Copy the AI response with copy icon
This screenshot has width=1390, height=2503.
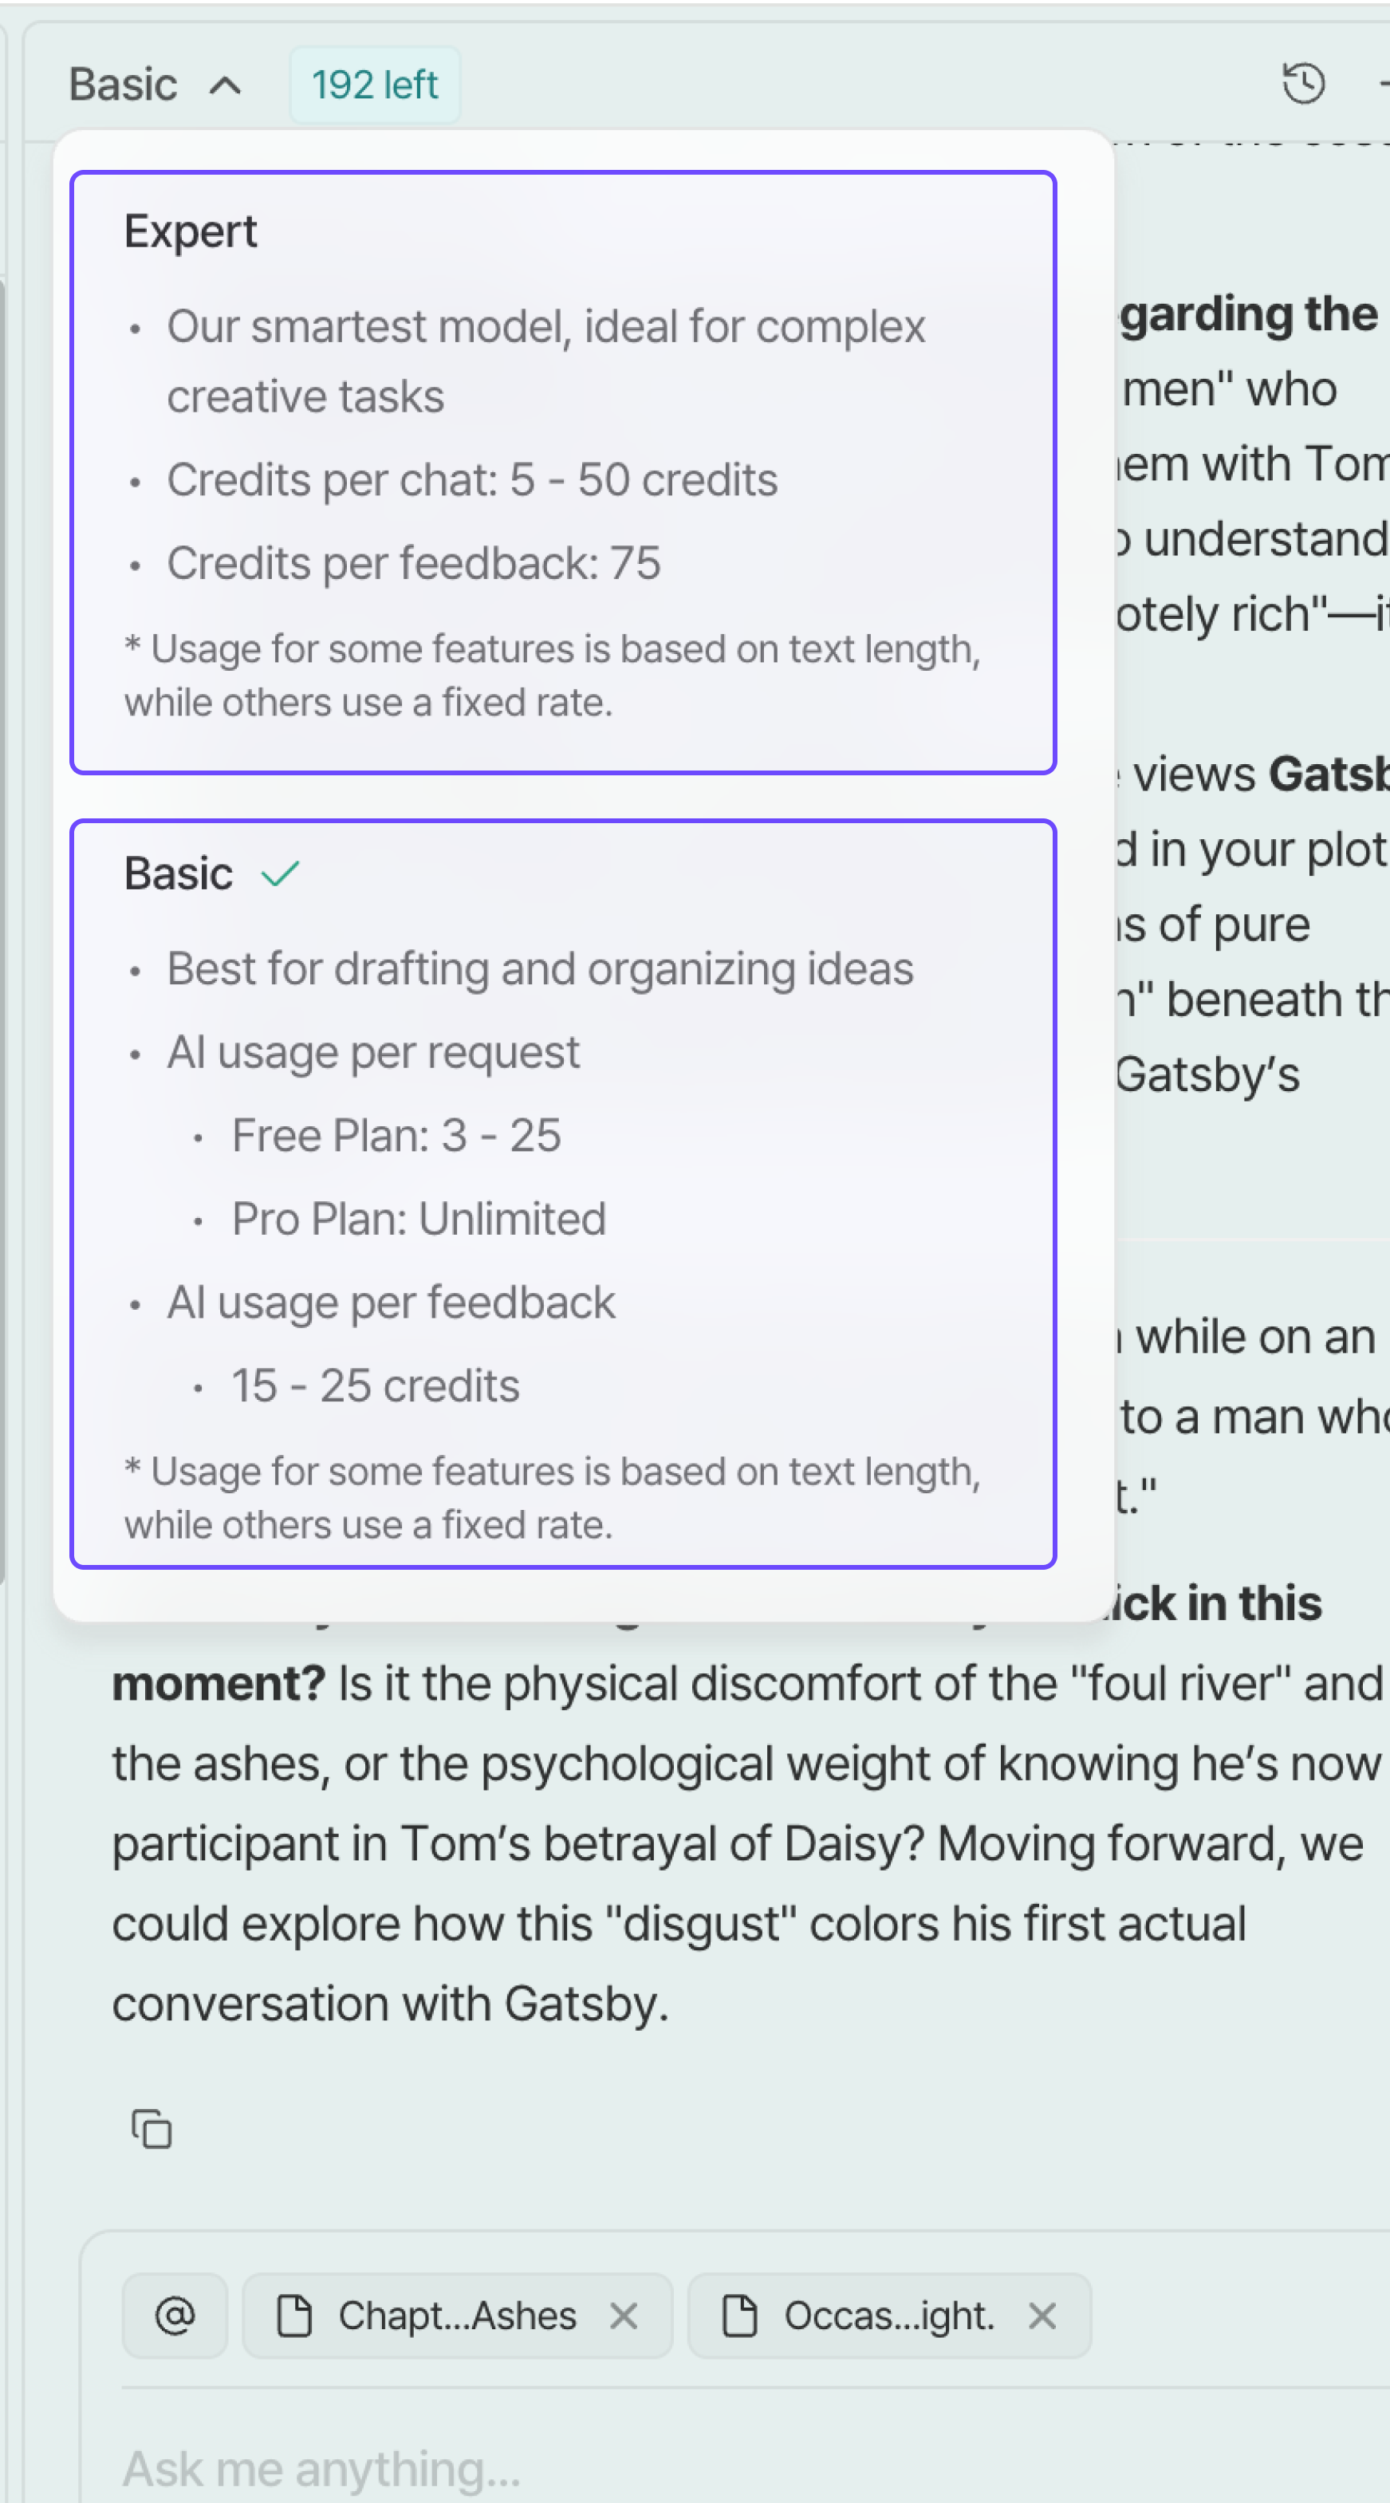152,2128
